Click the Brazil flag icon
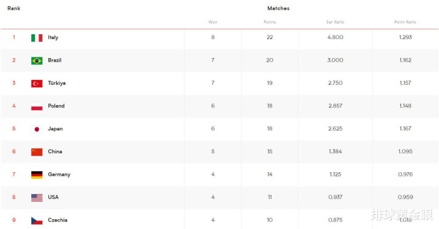 pyautogui.click(x=37, y=60)
